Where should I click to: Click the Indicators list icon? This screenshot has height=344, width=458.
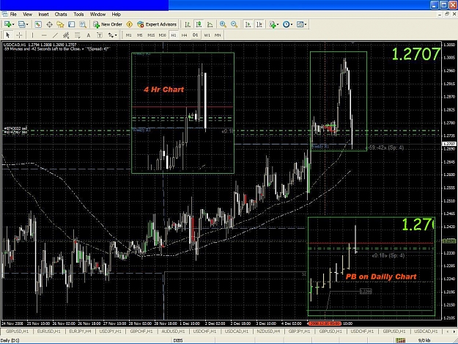pyautogui.click(x=273, y=24)
